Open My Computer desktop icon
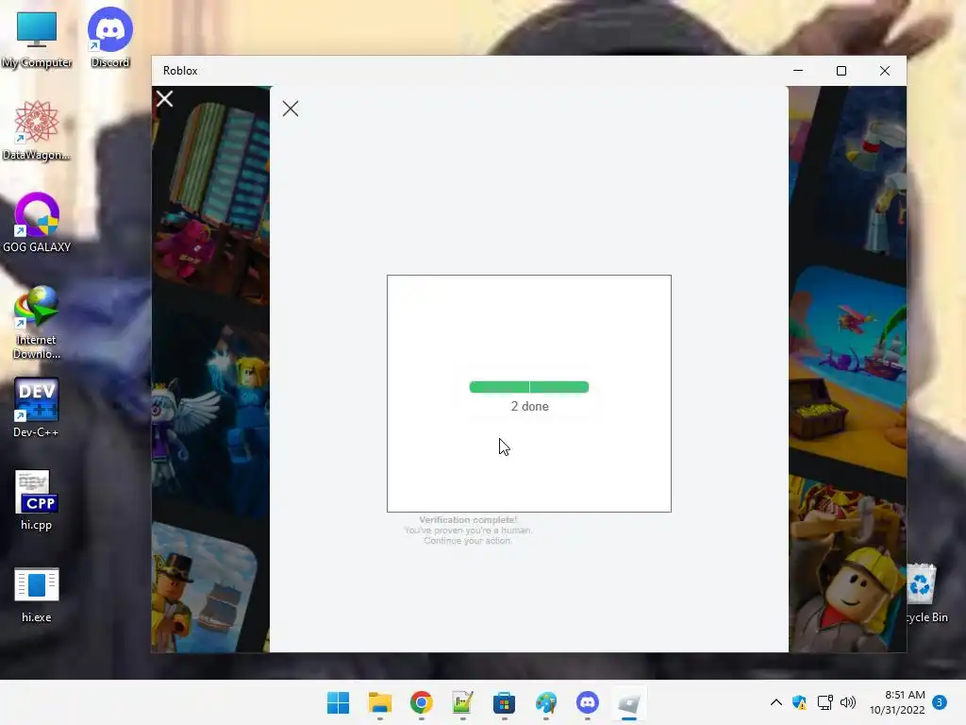The height and width of the screenshot is (725, 966). tap(37, 39)
